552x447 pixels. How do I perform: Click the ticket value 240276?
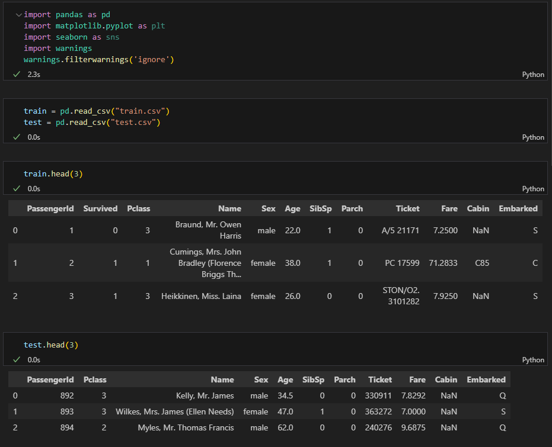coord(378,427)
